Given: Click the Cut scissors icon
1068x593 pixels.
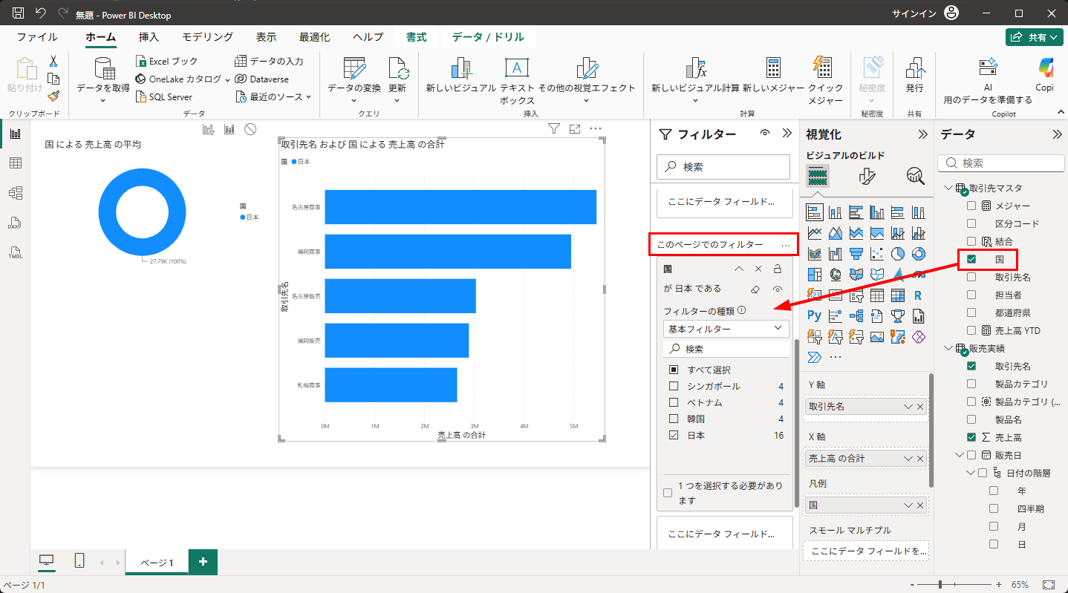Looking at the screenshot, I should click(53, 62).
